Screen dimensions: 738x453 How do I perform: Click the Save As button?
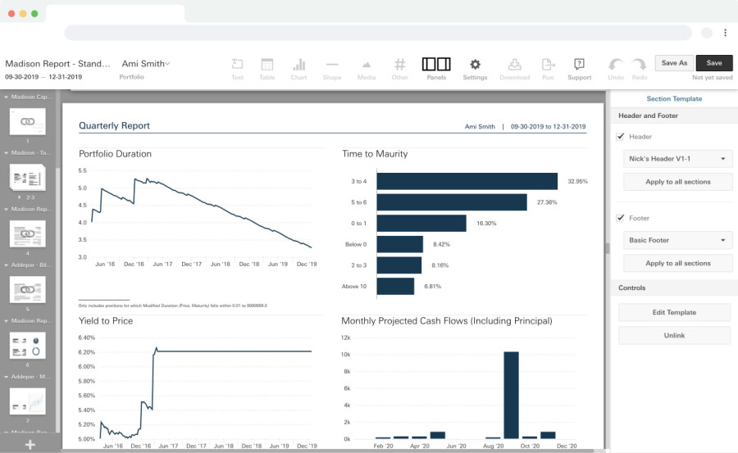[674, 63]
